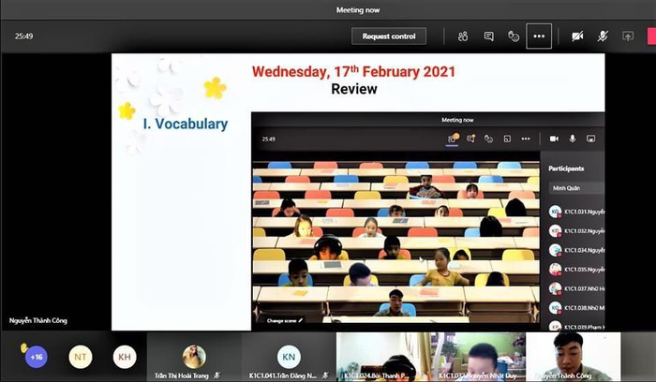Screen dimensions: 656x382
Task: Click Change scene in the shared screen
Action: click(284, 321)
